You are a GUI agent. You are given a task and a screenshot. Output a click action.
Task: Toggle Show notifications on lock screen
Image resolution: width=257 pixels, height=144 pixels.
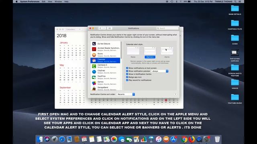127,68
